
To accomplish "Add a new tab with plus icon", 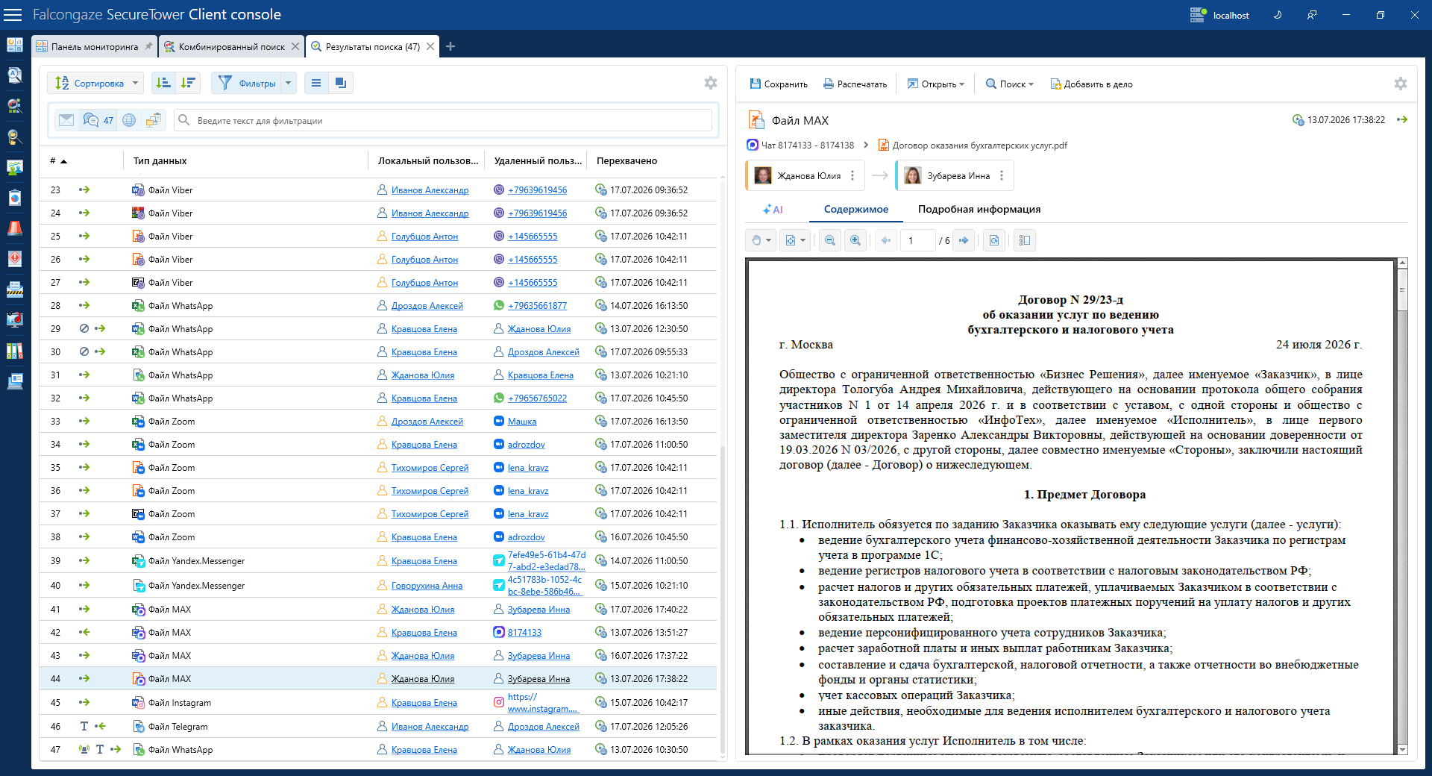I will pyautogui.click(x=450, y=46).
